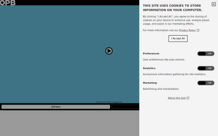
Task: Click external-link icon beside Privacy Policy
Action: point(198,30)
